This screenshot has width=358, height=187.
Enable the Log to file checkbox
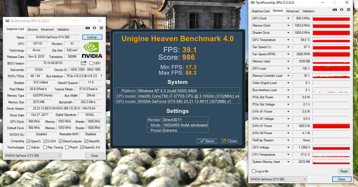point(254,171)
